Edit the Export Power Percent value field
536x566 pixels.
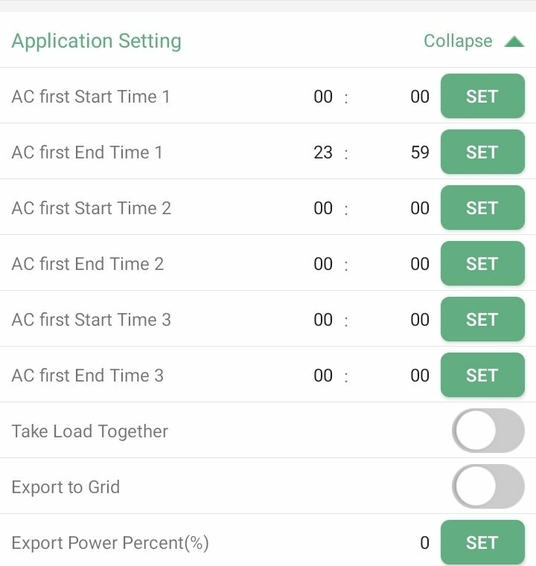click(425, 543)
